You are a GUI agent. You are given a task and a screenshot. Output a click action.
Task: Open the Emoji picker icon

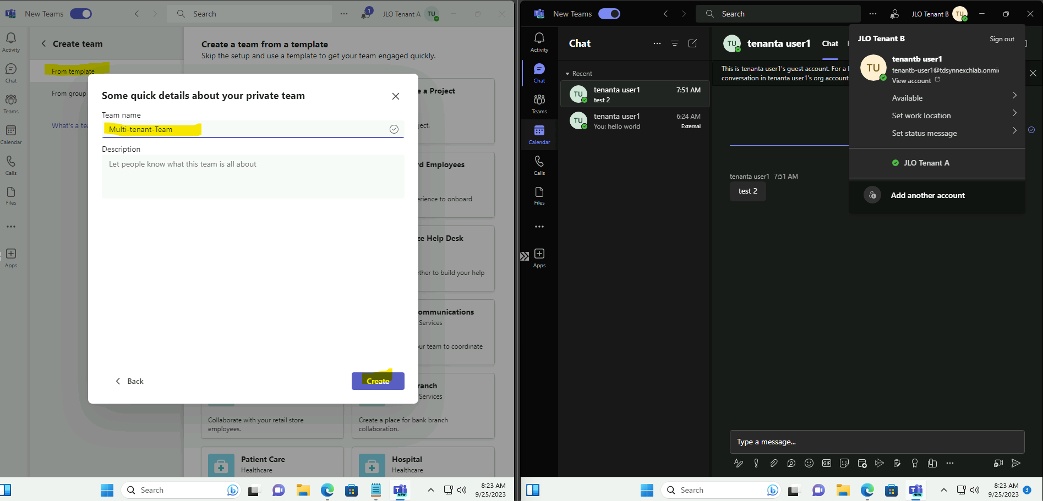coord(809,463)
